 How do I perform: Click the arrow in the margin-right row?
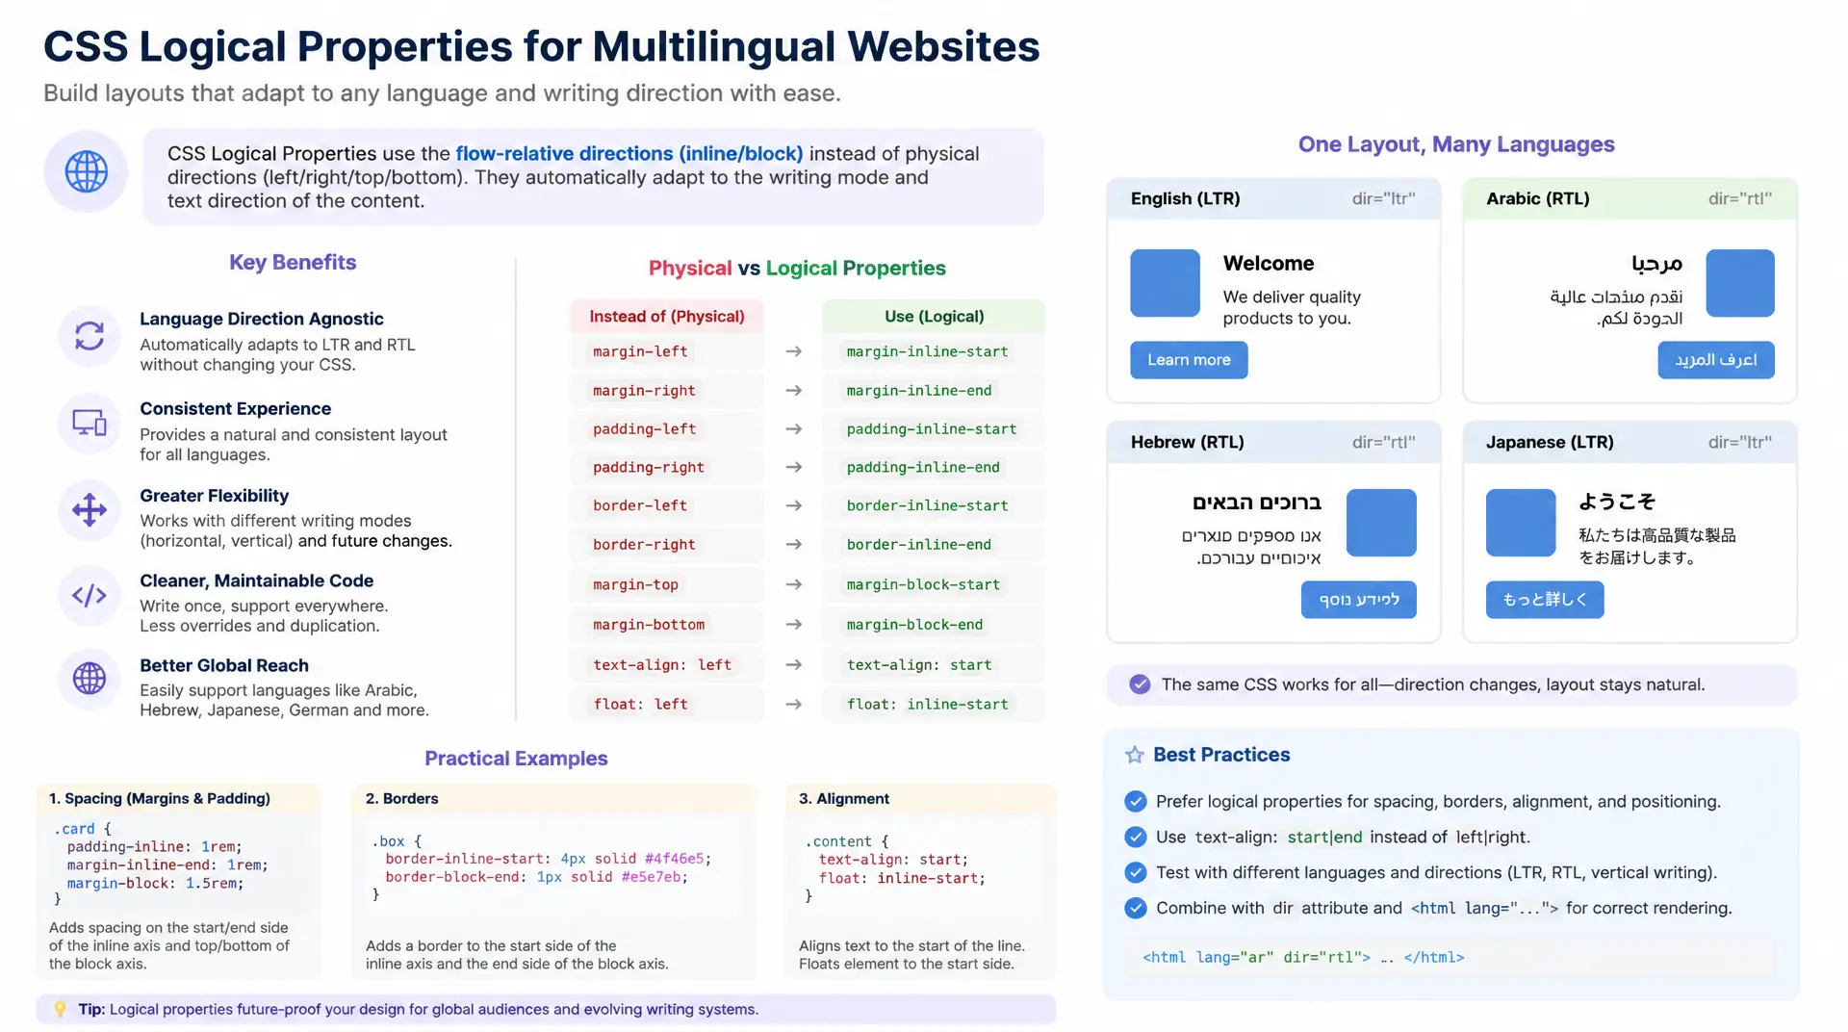click(x=794, y=391)
